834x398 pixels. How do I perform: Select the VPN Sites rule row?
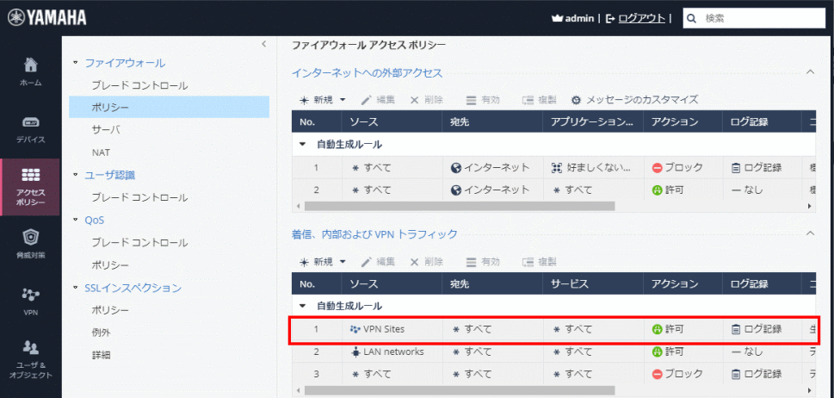(x=551, y=329)
